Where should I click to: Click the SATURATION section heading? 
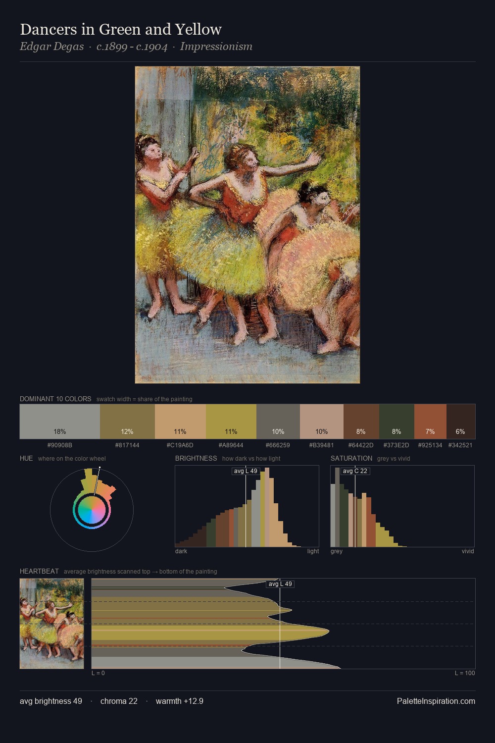point(351,458)
